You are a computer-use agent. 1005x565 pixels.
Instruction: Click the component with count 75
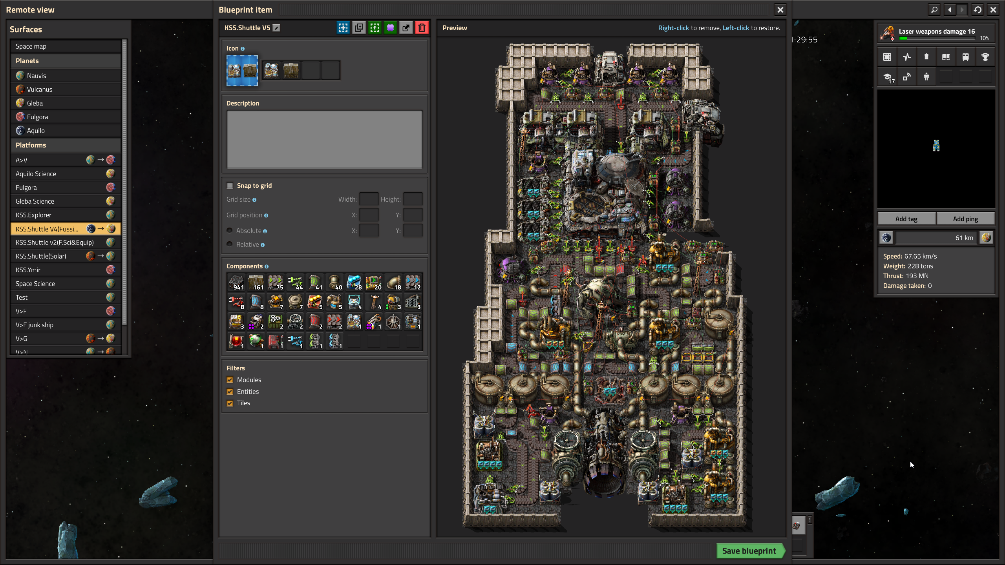click(x=276, y=282)
